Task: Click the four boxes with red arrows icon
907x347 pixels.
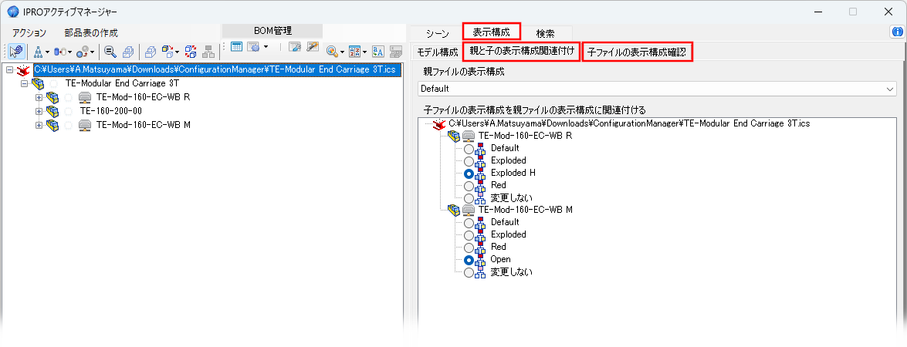Action: [x=191, y=52]
